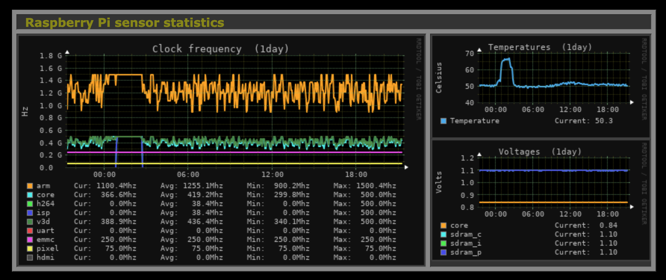The image size is (666, 280).
Task: Click the orange arm legend swatch
Action: (30, 186)
